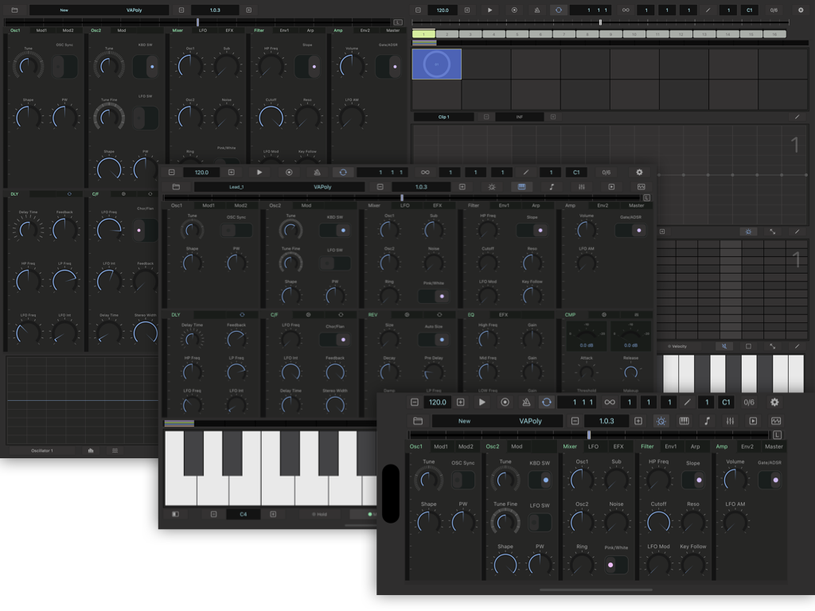Viewport: 815px width, 611px height.
Task: Click the metronome icon in the bottom-right window
Action: pos(526,403)
